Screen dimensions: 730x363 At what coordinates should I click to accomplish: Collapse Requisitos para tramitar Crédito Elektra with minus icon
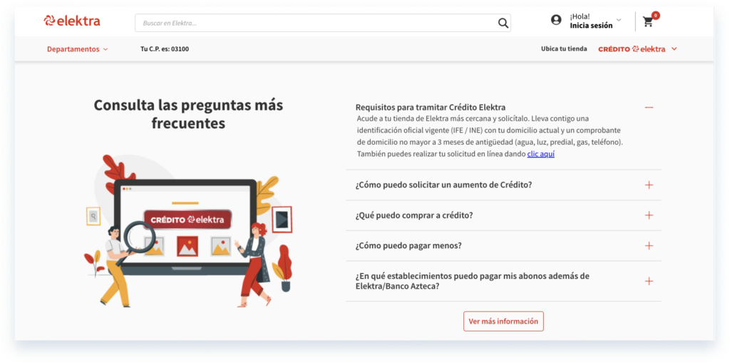649,108
